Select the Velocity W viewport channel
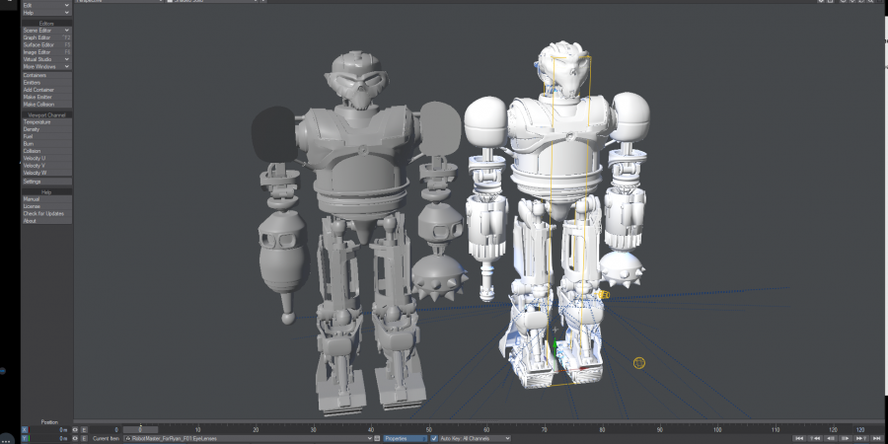888x444 pixels. [x=46, y=174]
